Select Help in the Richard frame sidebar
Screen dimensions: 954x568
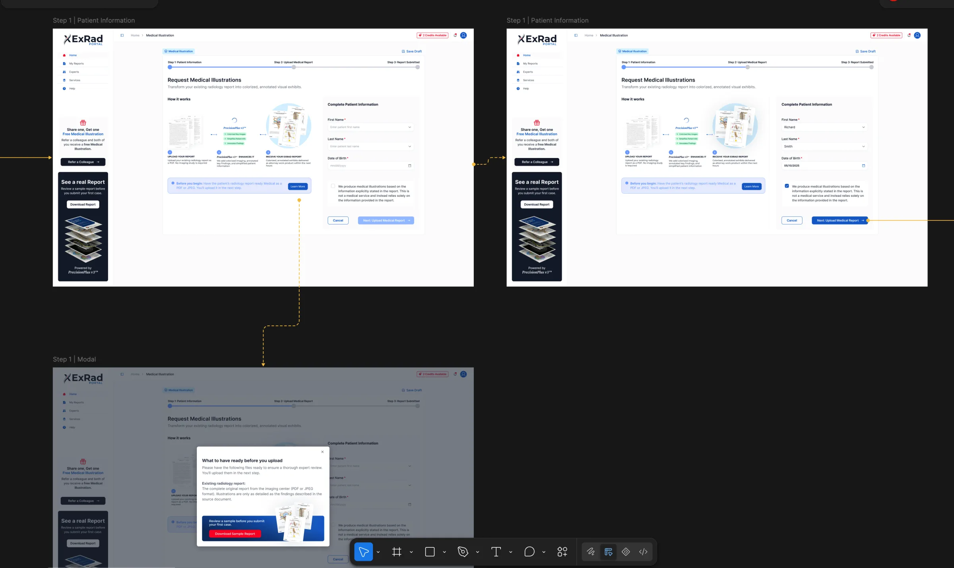(x=526, y=89)
